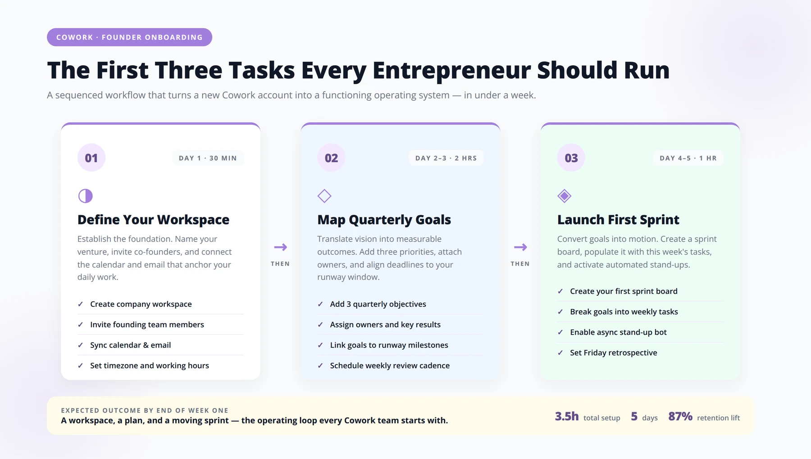Click the checkmark beside Sync calendar & email
Screen dimensions: 811x459
(x=80, y=345)
